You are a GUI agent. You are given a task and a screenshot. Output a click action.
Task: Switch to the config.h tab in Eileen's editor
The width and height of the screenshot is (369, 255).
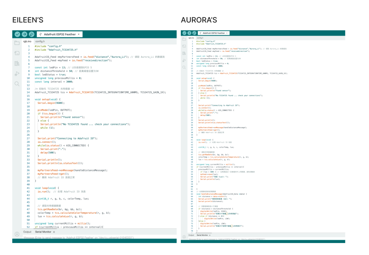[x=40, y=41]
